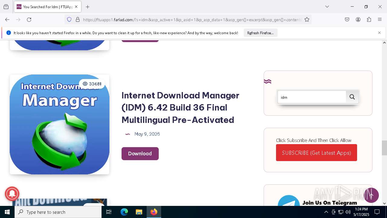387x218 pixels.
Task: Click scroll-to-top arrow button
Action: [x=371, y=195]
